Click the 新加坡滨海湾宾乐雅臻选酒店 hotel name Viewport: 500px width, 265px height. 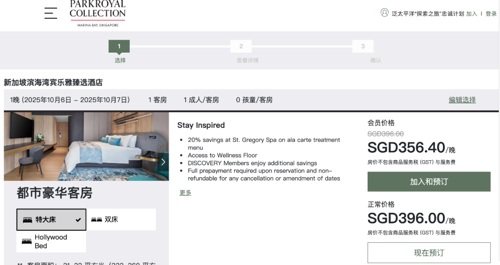pyautogui.click(x=53, y=82)
